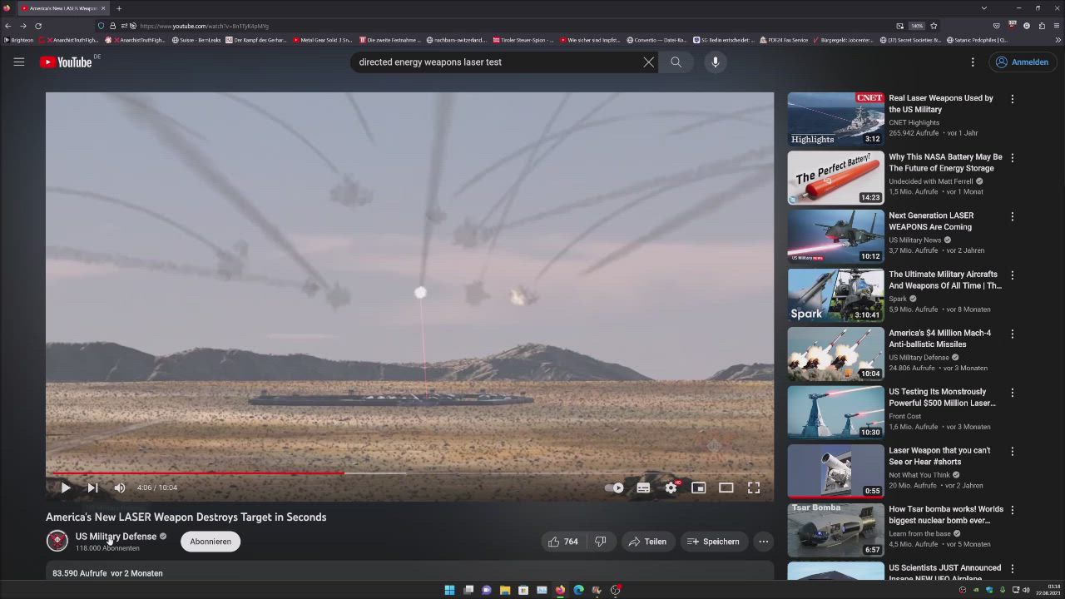Clear the search query with X
Viewport: 1065px width, 599px height.
pyautogui.click(x=648, y=62)
